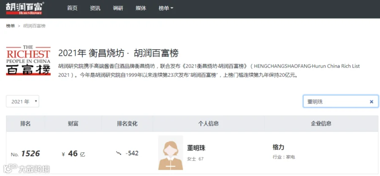Click the female avatar image of 董明珠

pyautogui.click(x=171, y=153)
